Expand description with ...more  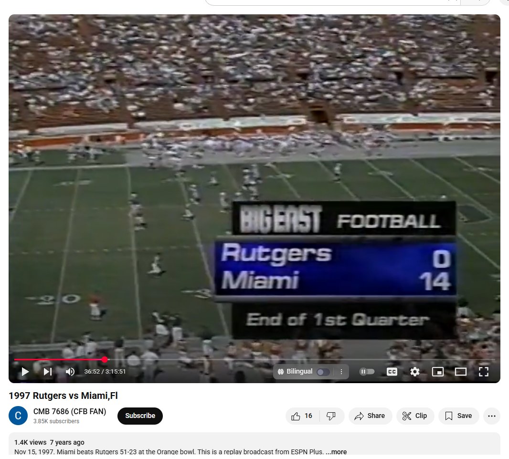point(336,451)
